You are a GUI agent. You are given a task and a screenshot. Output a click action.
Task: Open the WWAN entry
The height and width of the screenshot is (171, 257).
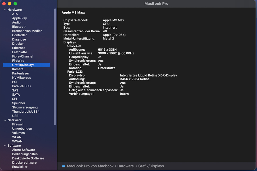[x=17, y=142]
